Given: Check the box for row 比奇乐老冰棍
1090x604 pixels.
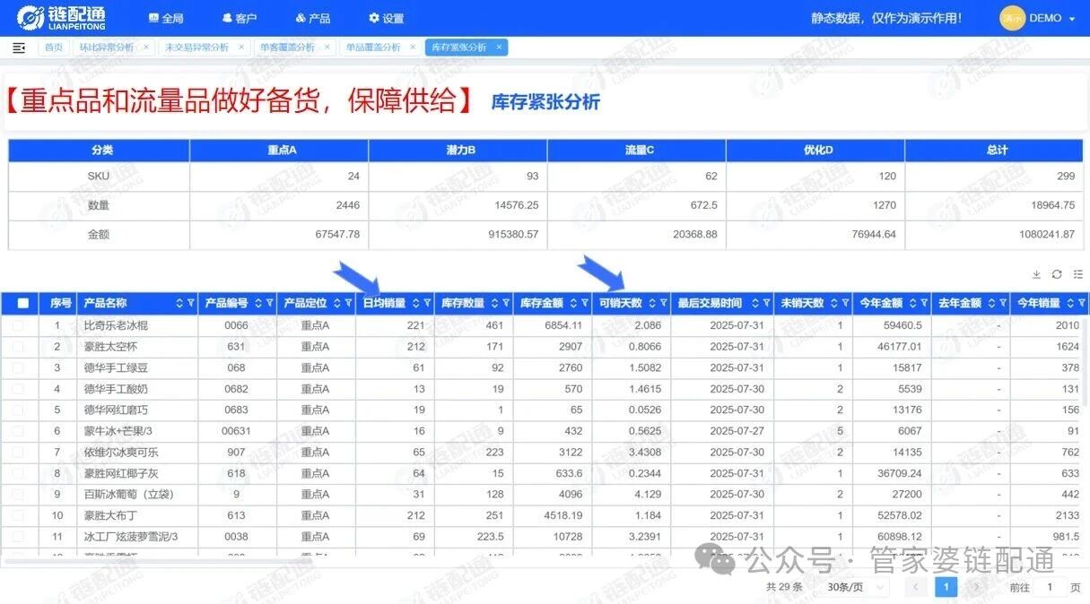Looking at the screenshot, I should pyautogui.click(x=19, y=325).
